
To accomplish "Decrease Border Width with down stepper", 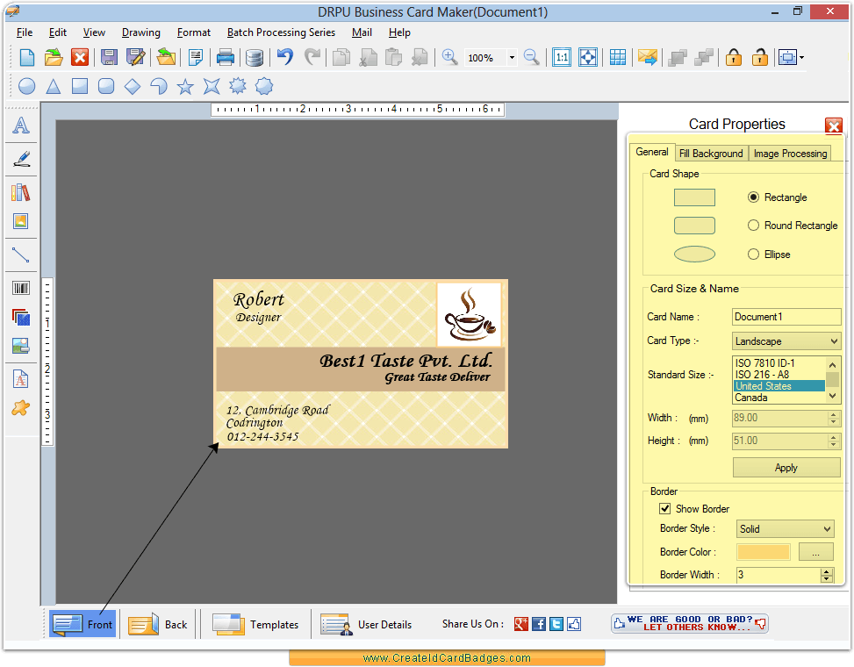I will coord(827,578).
